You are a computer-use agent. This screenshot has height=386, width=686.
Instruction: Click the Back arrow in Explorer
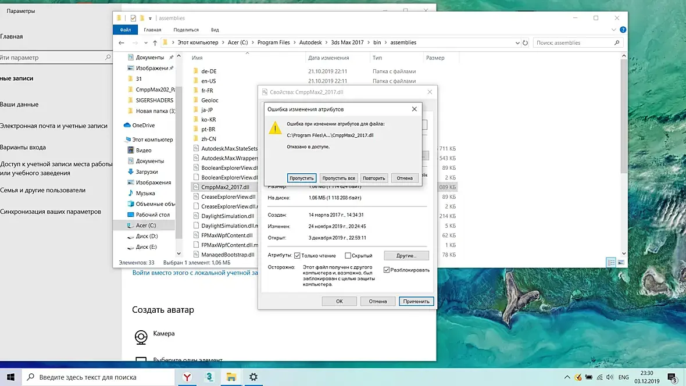(x=121, y=43)
